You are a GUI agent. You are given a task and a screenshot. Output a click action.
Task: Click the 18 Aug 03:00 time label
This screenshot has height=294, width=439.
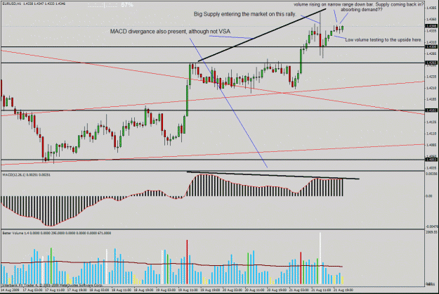pos(99,290)
